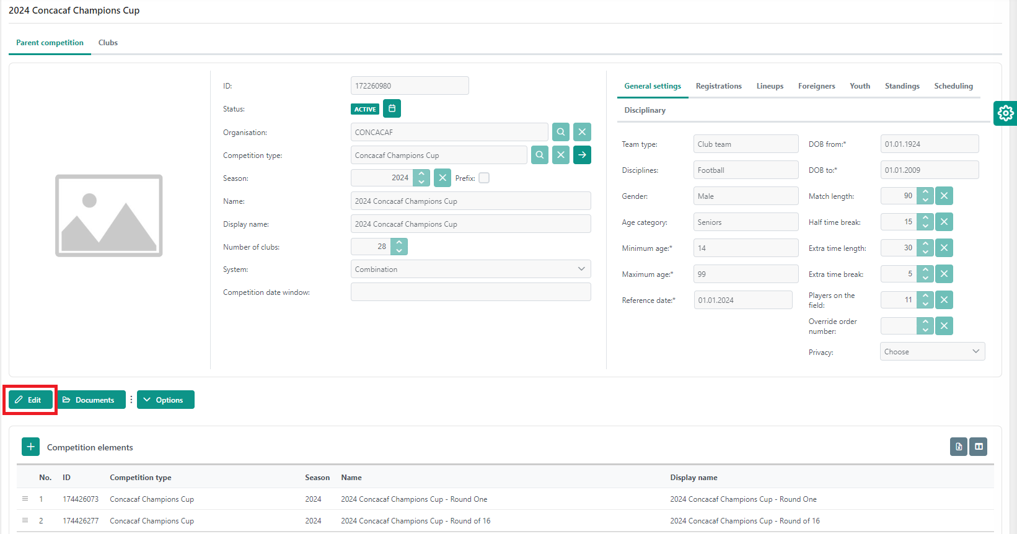Click the settings gear icon on right edge
The image size is (1017, 534).
tap(1005, 113)
